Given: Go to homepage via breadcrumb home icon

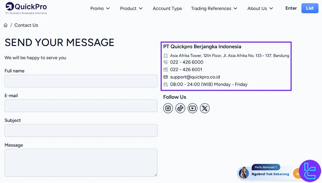Looking at the screenshot, I should (6, 25).
